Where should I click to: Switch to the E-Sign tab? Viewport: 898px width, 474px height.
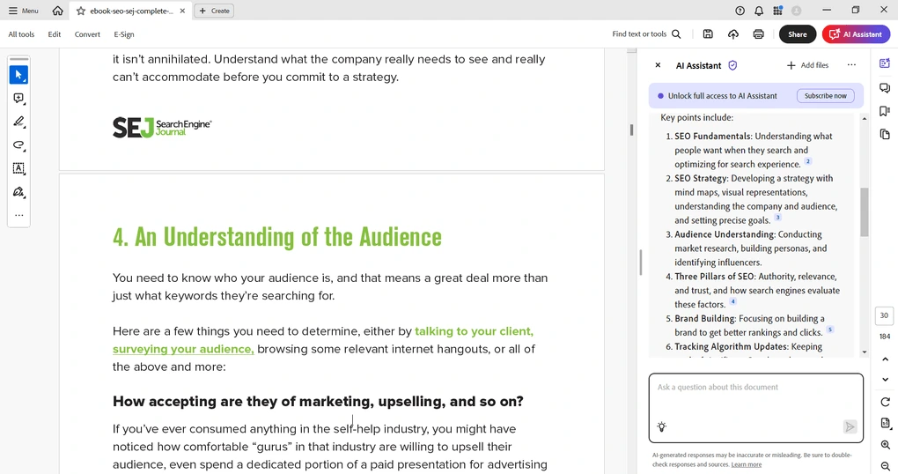pos(124,34)
